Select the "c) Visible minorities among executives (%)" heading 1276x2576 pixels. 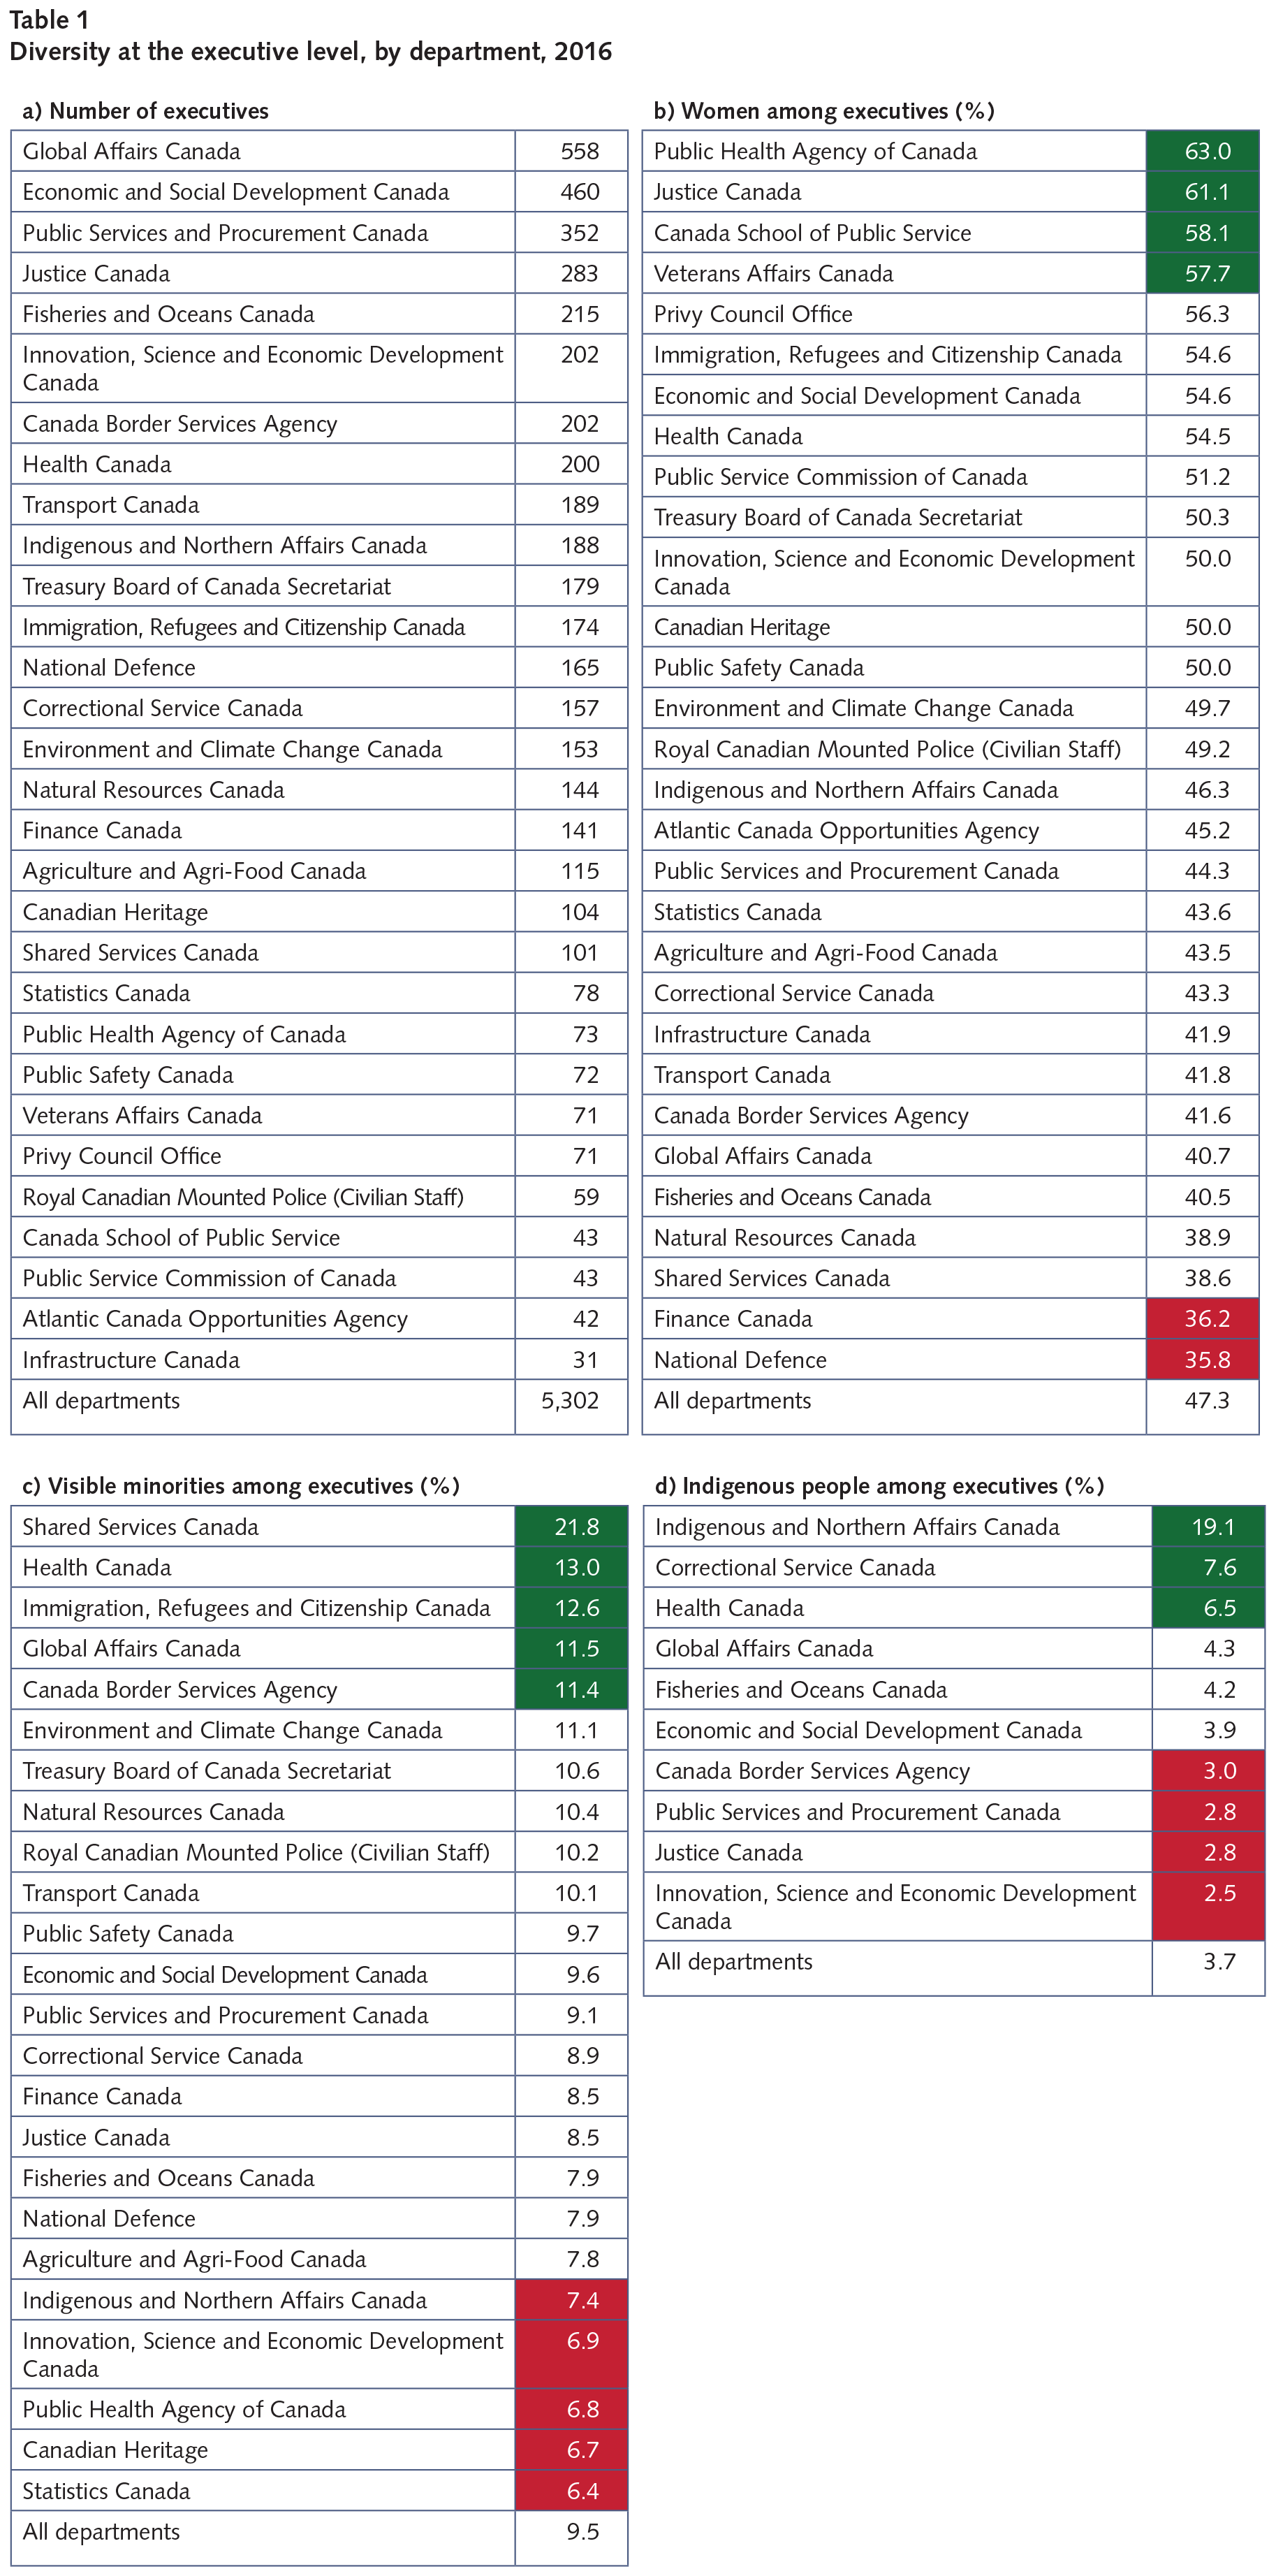tap(241, 1486)
